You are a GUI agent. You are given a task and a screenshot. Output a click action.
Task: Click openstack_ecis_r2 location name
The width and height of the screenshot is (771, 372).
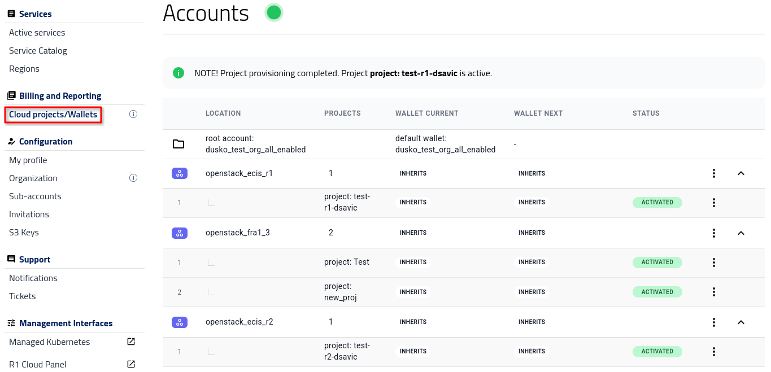point(239,322)
